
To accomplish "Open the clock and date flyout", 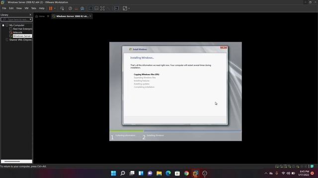I will coord(304,173).
